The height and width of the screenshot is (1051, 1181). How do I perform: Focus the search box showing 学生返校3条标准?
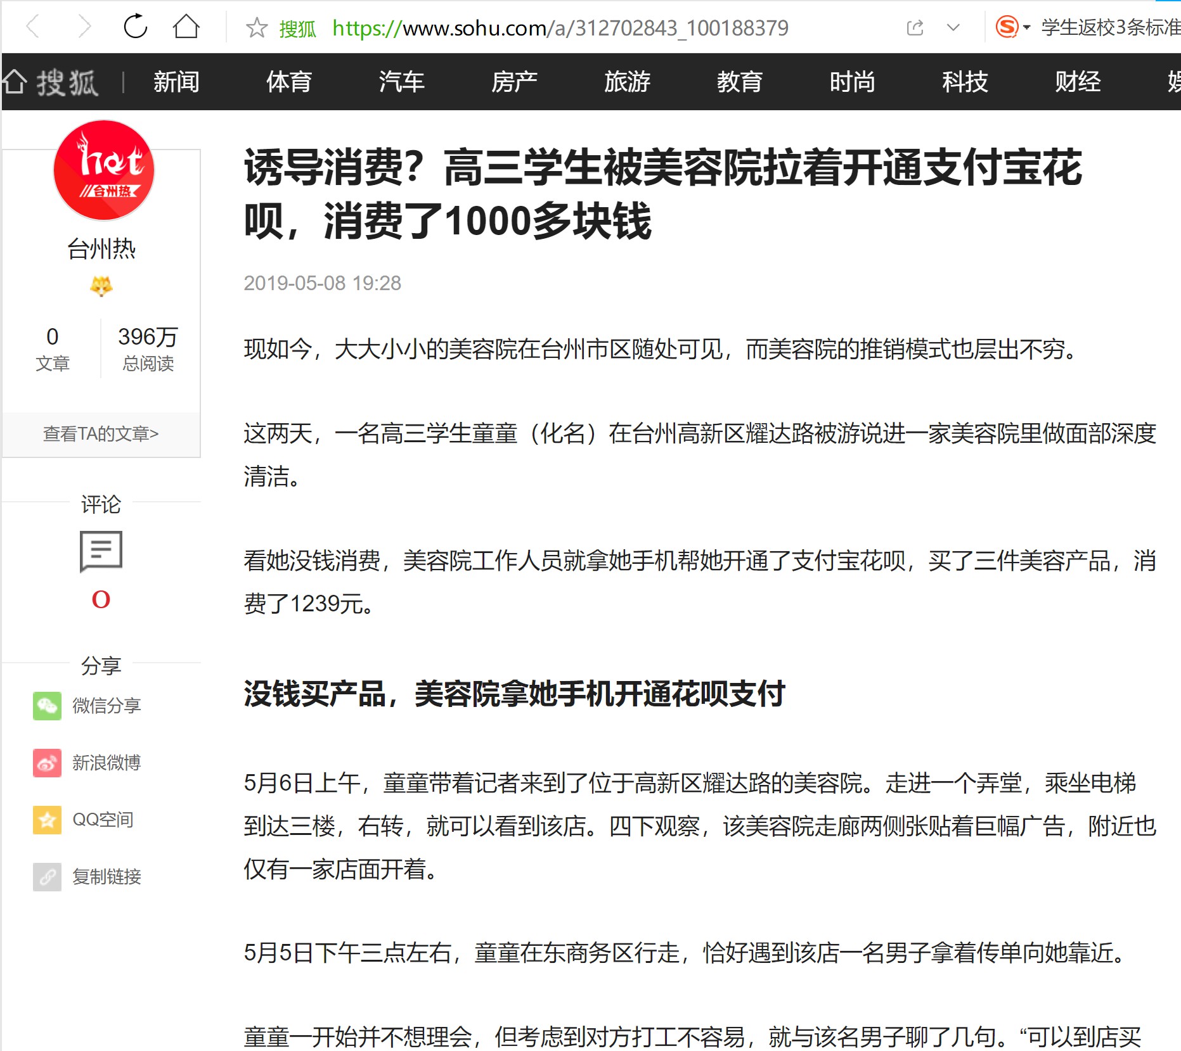pyautogui.click(x=1110, y=28)
